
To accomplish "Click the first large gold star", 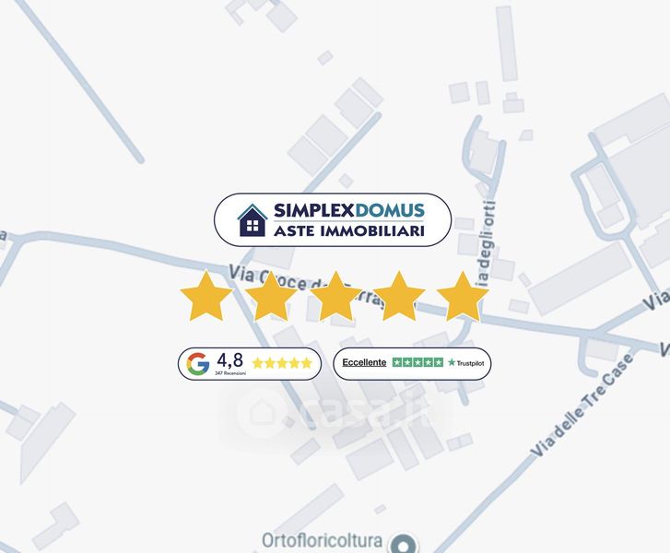I will [206, 296].
